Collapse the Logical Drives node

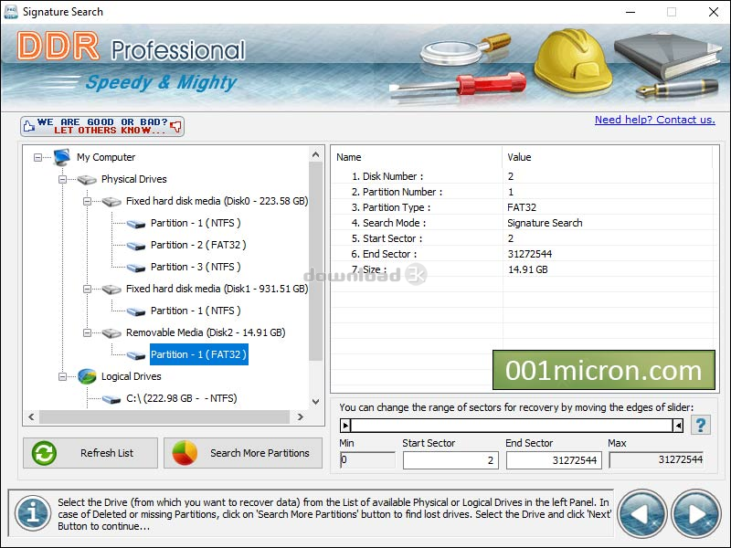(x=62, y=376)
